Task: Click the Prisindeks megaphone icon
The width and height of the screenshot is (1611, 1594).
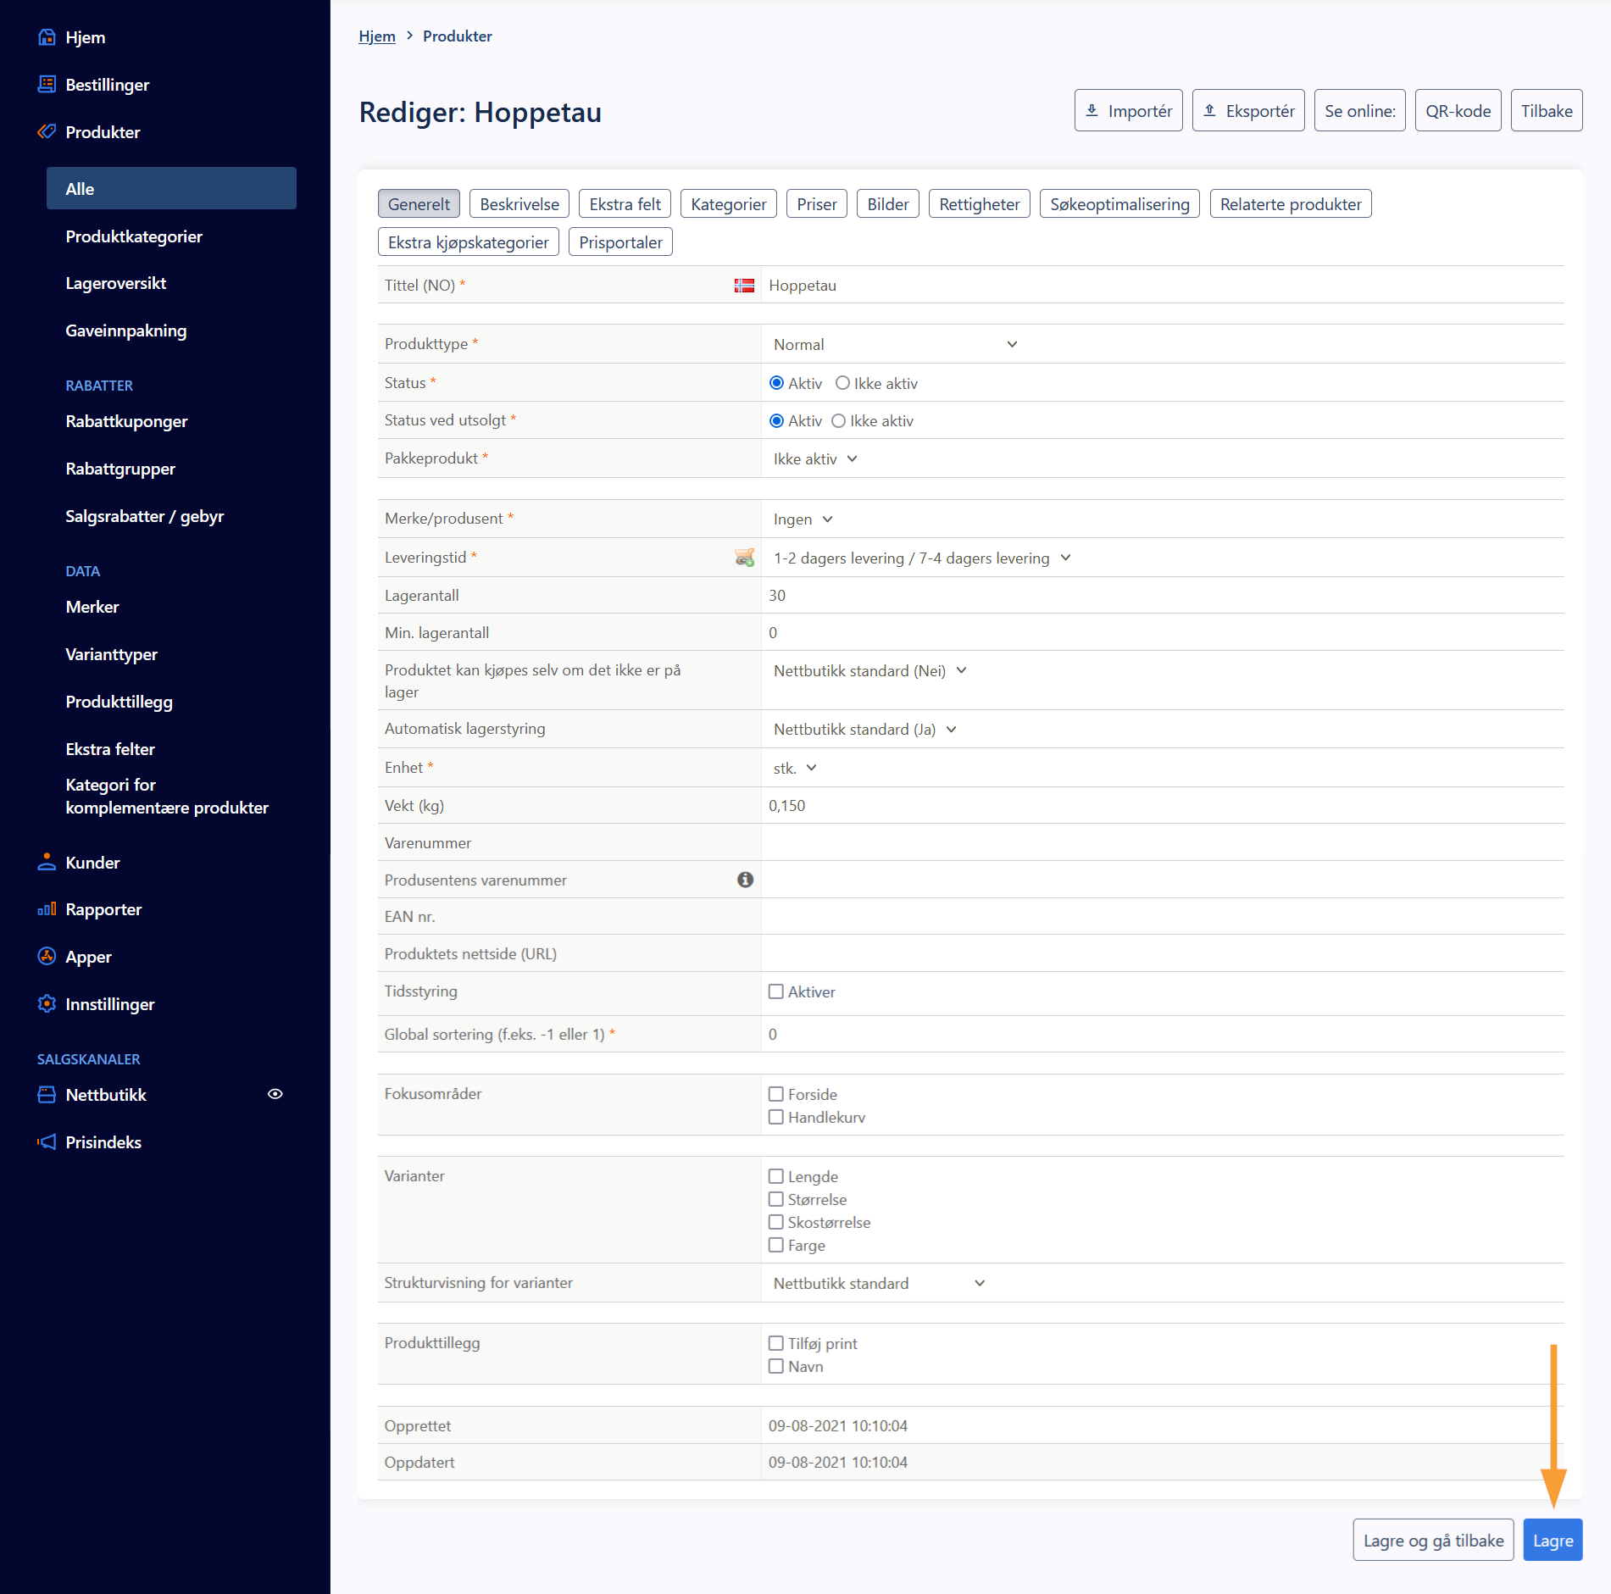Action: coord(47,1142)
